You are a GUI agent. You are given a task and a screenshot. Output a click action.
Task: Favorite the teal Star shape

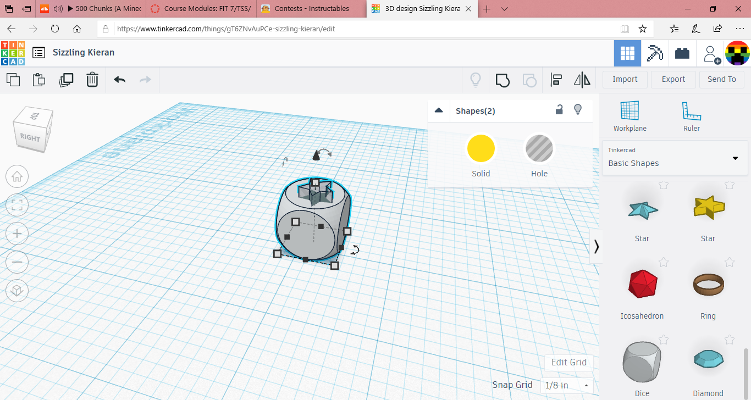point(664,185)
